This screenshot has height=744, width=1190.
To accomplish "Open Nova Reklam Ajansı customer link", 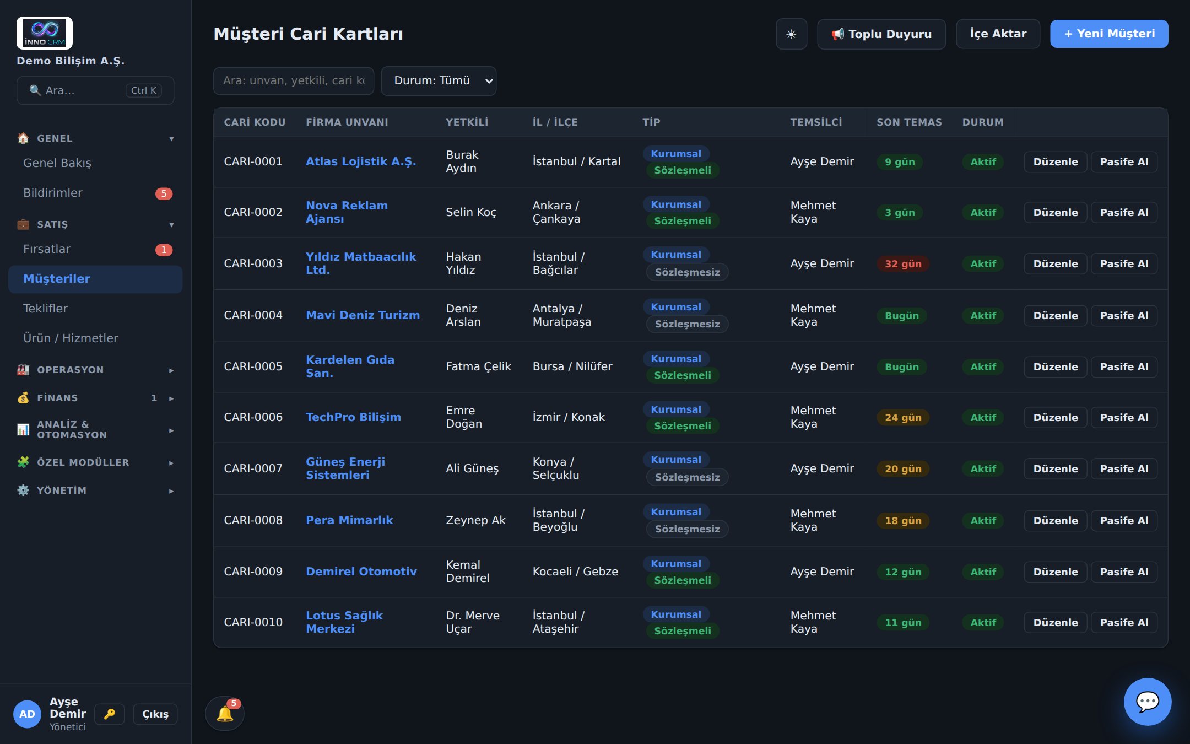I will [347, 212].
